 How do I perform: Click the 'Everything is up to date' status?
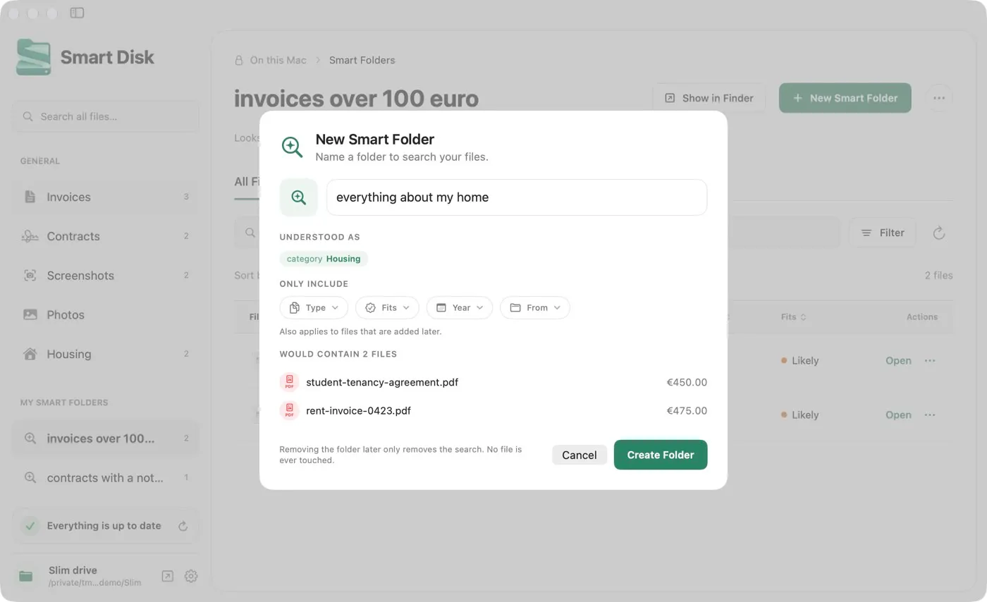point(104,526)
